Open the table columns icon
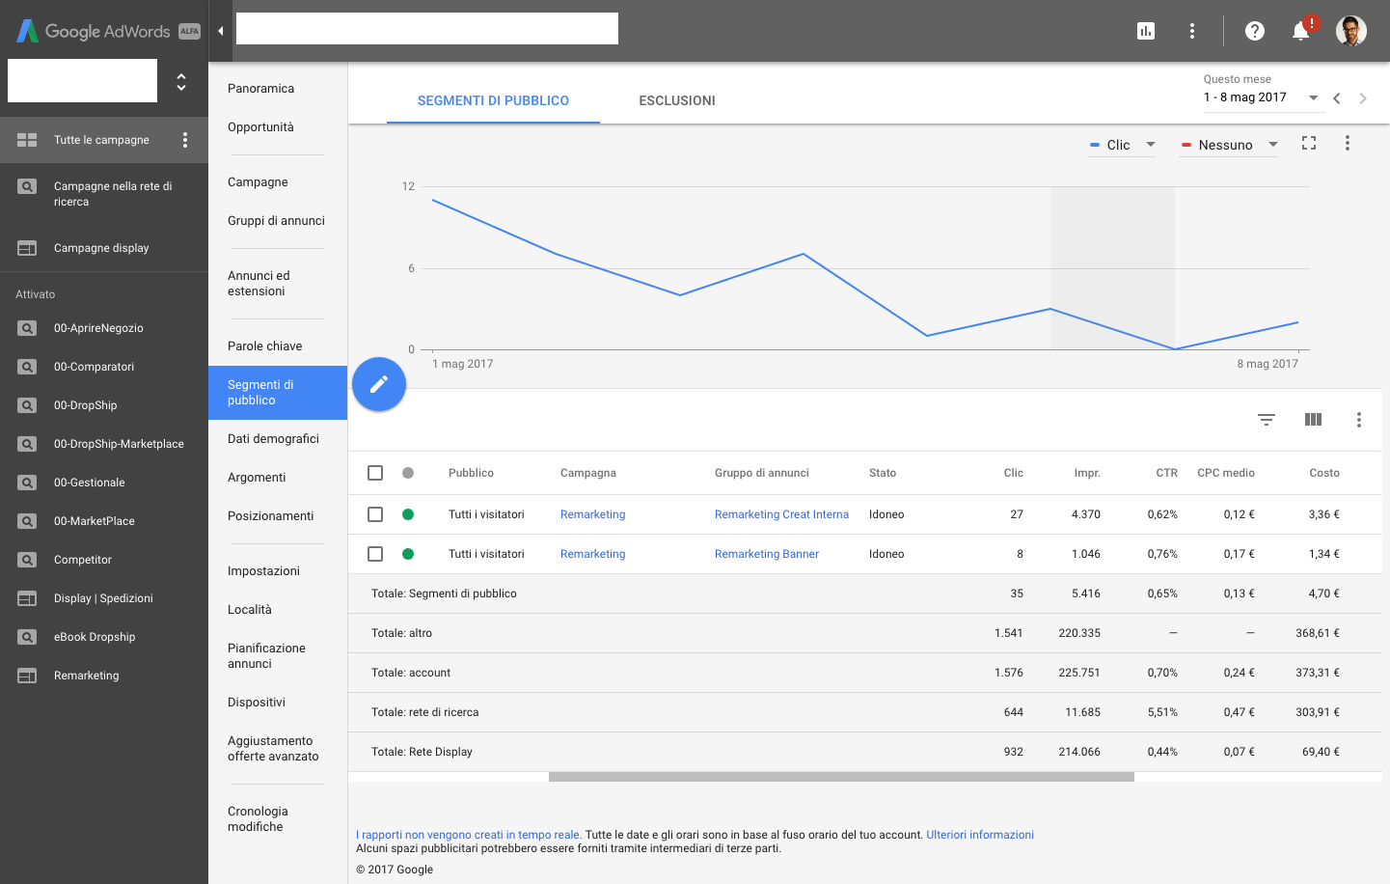The width and height of the screenshot is (1390, 884). pyautogui.click(x=1313, y=420)
